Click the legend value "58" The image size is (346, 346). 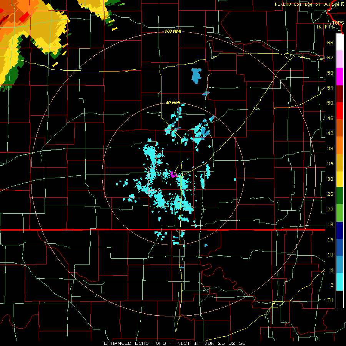[x=330, y=73]
